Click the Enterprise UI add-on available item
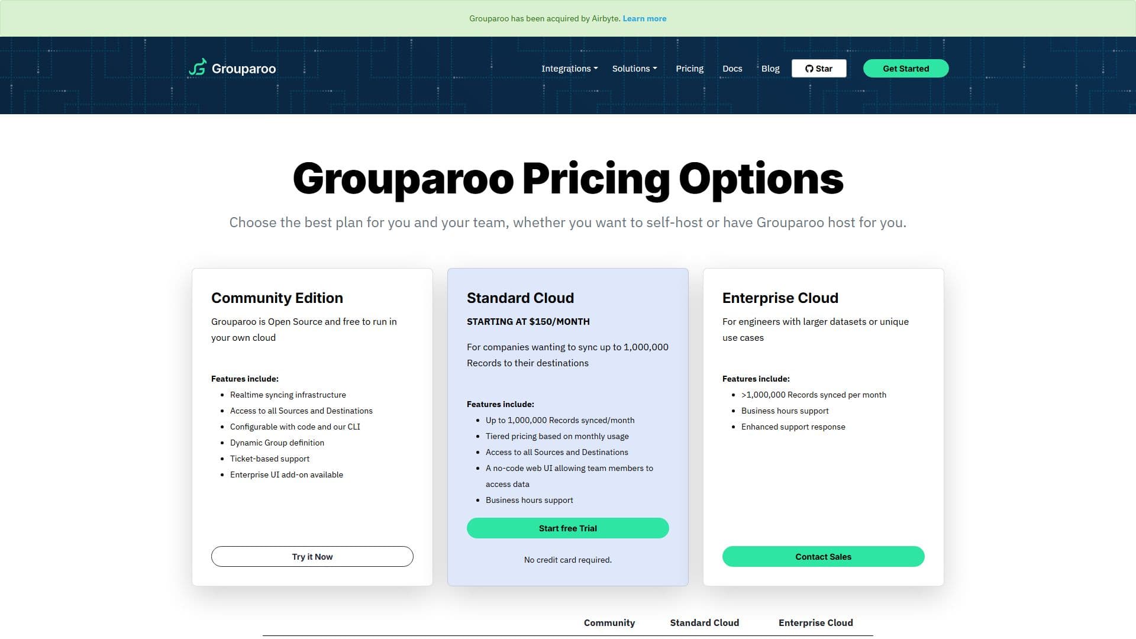Viewport: 1136px width, 639px height. click(286, 475)
